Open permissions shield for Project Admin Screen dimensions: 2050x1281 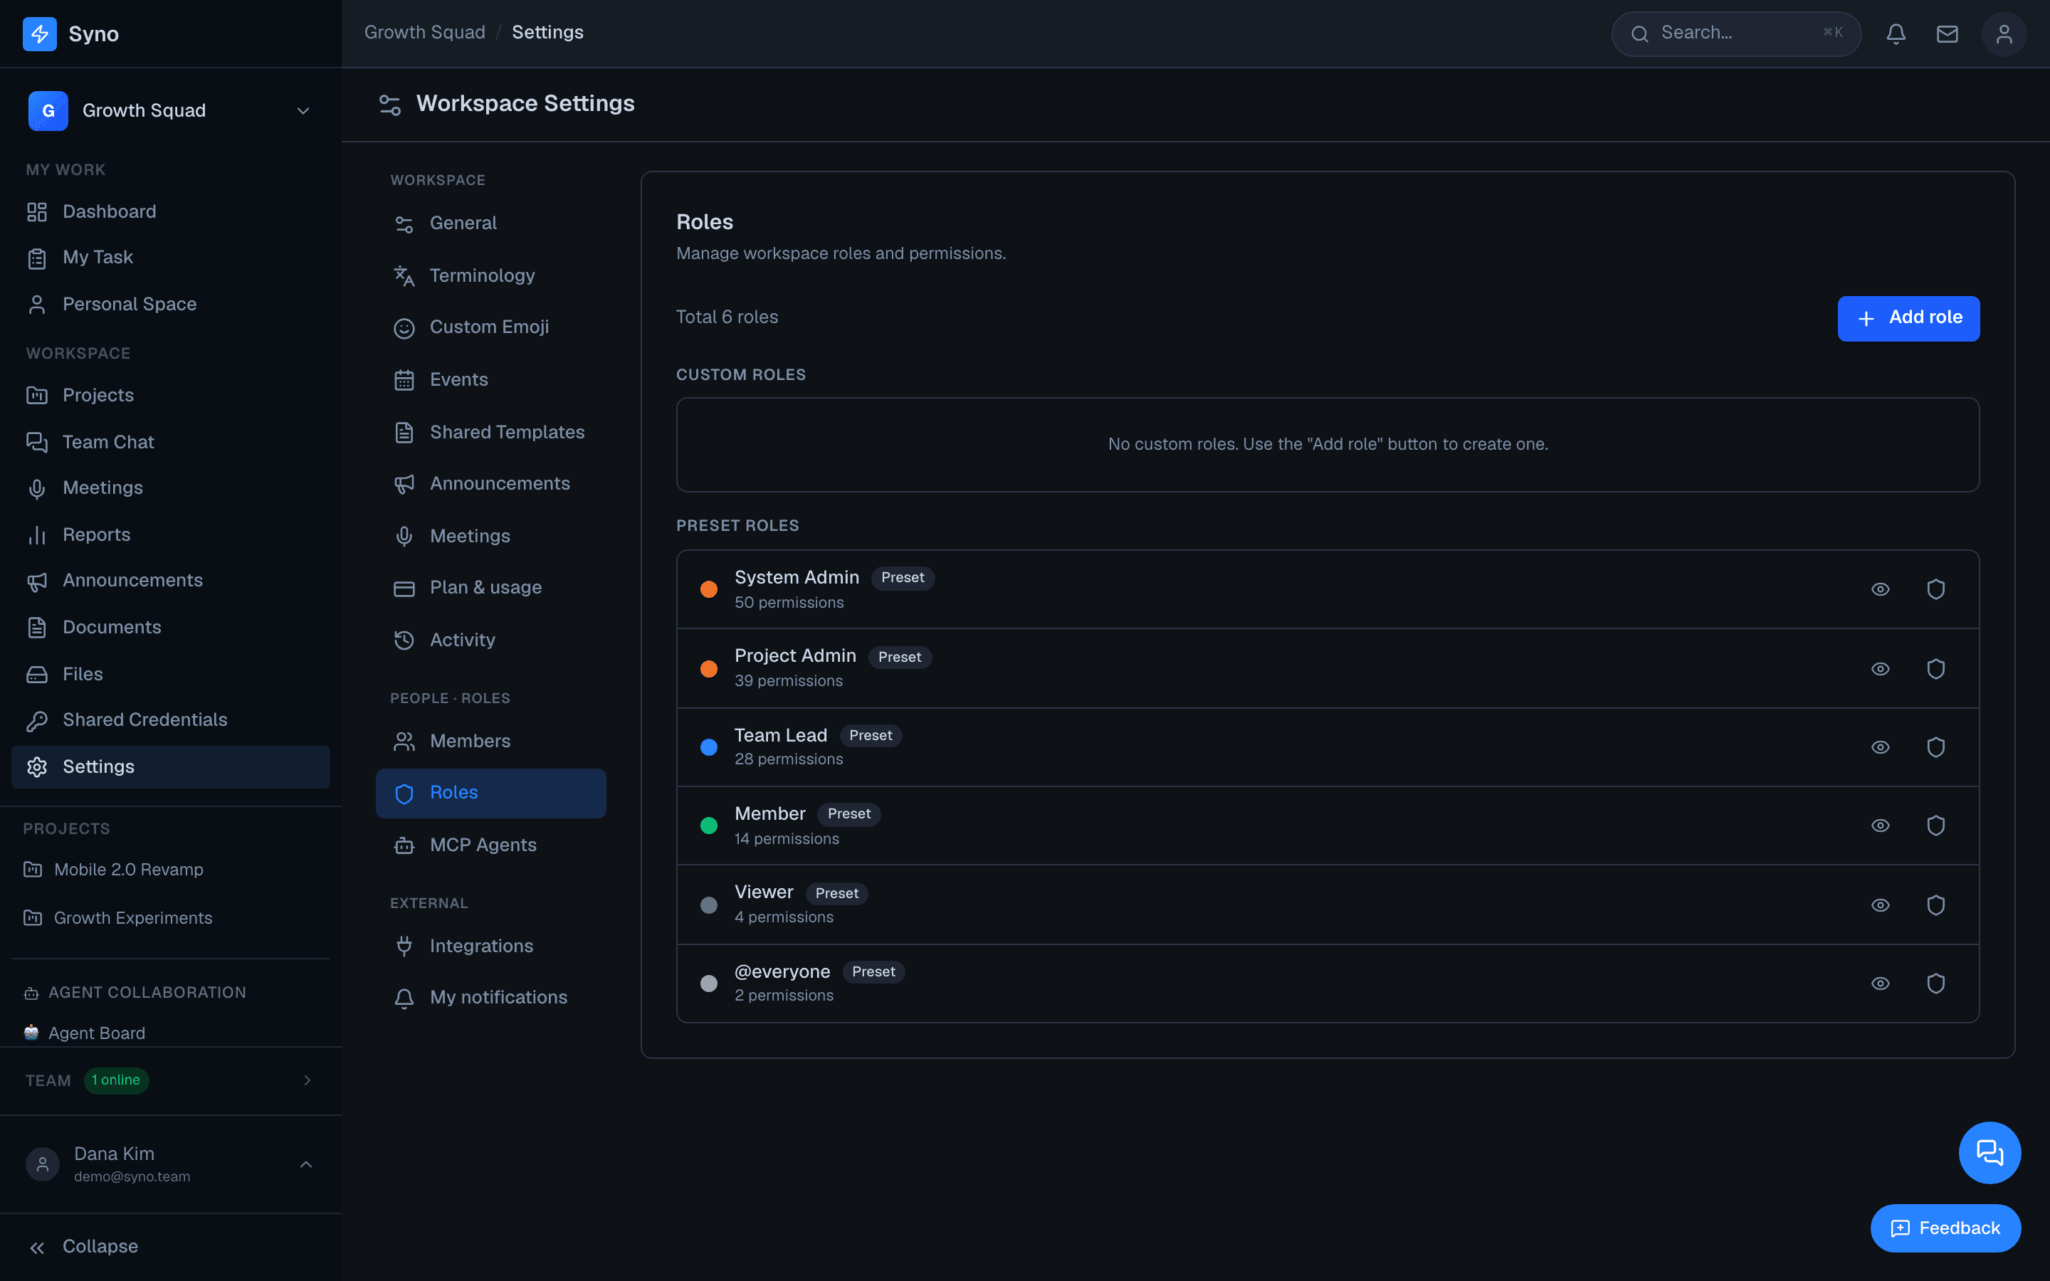click(x=1935, y=668)
